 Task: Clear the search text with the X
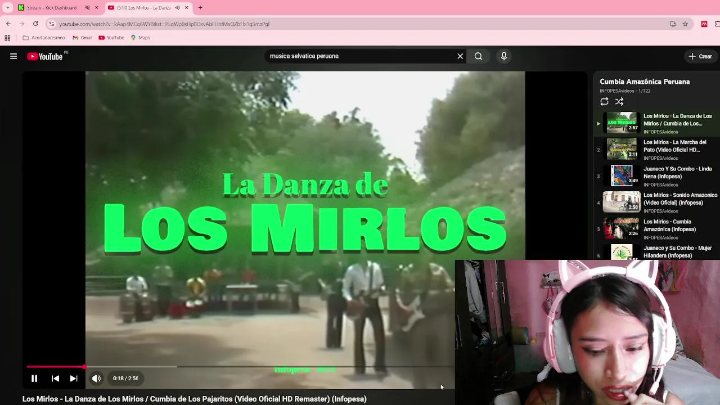click(x=460, y=56)
